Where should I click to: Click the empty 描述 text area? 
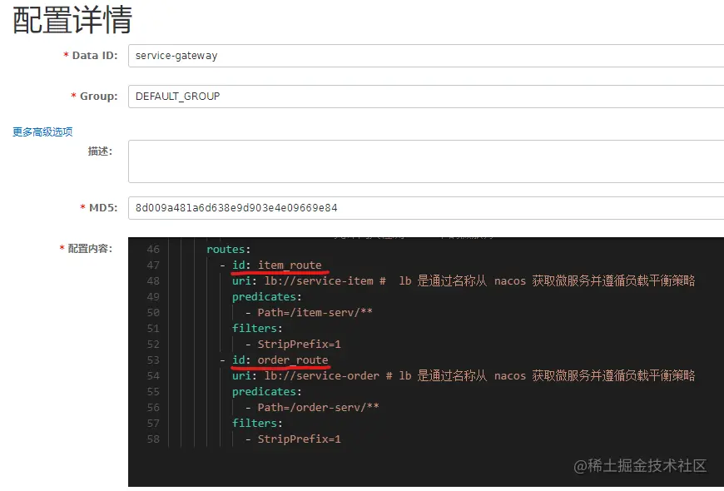(x=426, y=161)
